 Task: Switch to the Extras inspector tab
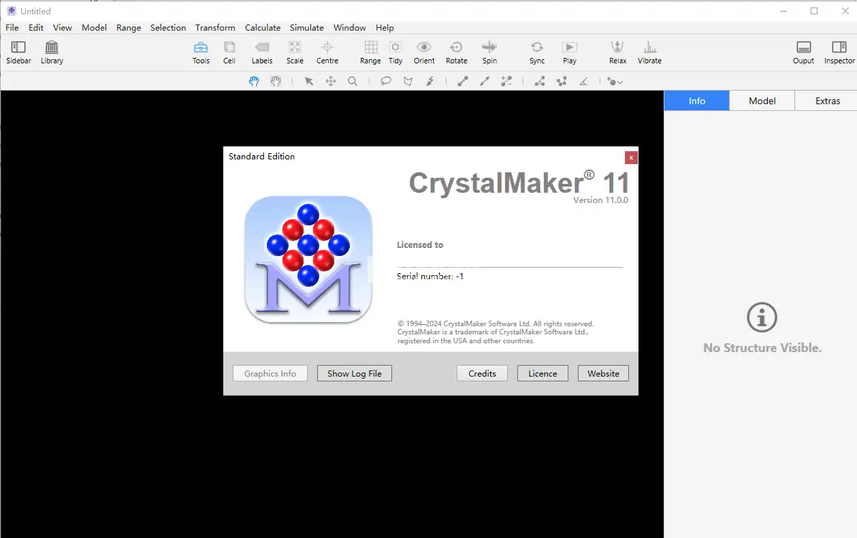pos(828,101)
